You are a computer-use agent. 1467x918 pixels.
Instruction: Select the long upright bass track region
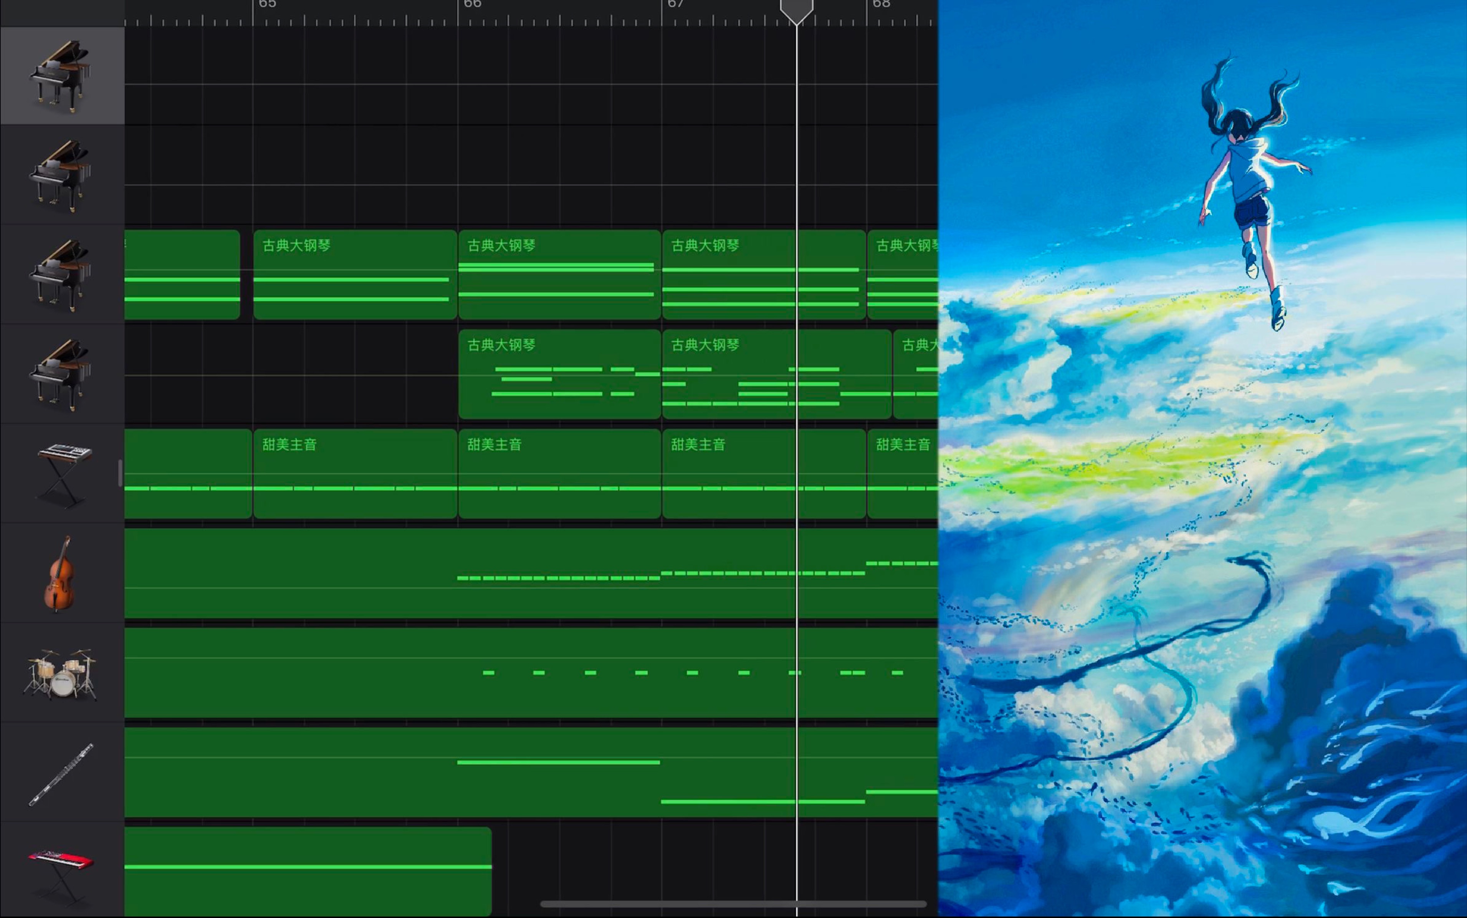pyautogui.click(x=531, y=573)
